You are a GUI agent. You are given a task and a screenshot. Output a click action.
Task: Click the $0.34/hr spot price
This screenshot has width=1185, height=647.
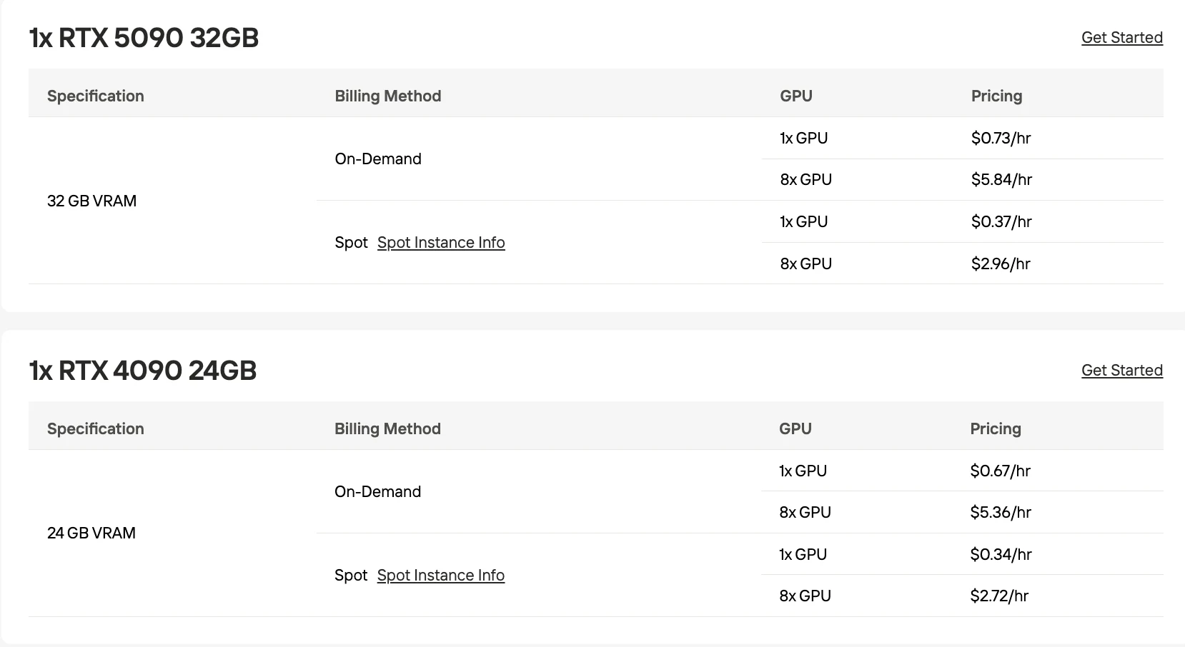coord(1001,554)
